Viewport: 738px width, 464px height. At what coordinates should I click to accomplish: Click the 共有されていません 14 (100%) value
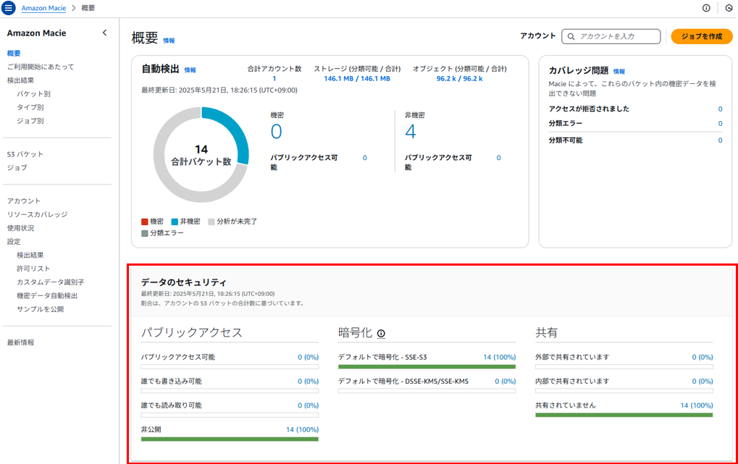(x=697, y=405)
